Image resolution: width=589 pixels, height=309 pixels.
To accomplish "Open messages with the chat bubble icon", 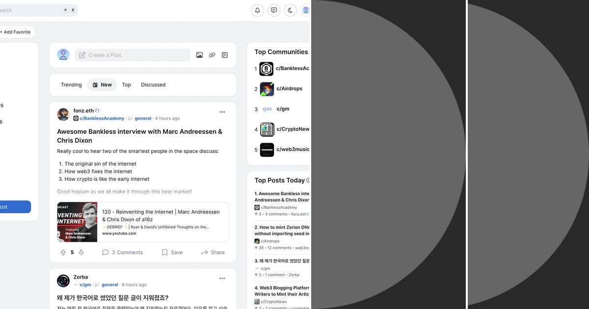I will point(274,10).
